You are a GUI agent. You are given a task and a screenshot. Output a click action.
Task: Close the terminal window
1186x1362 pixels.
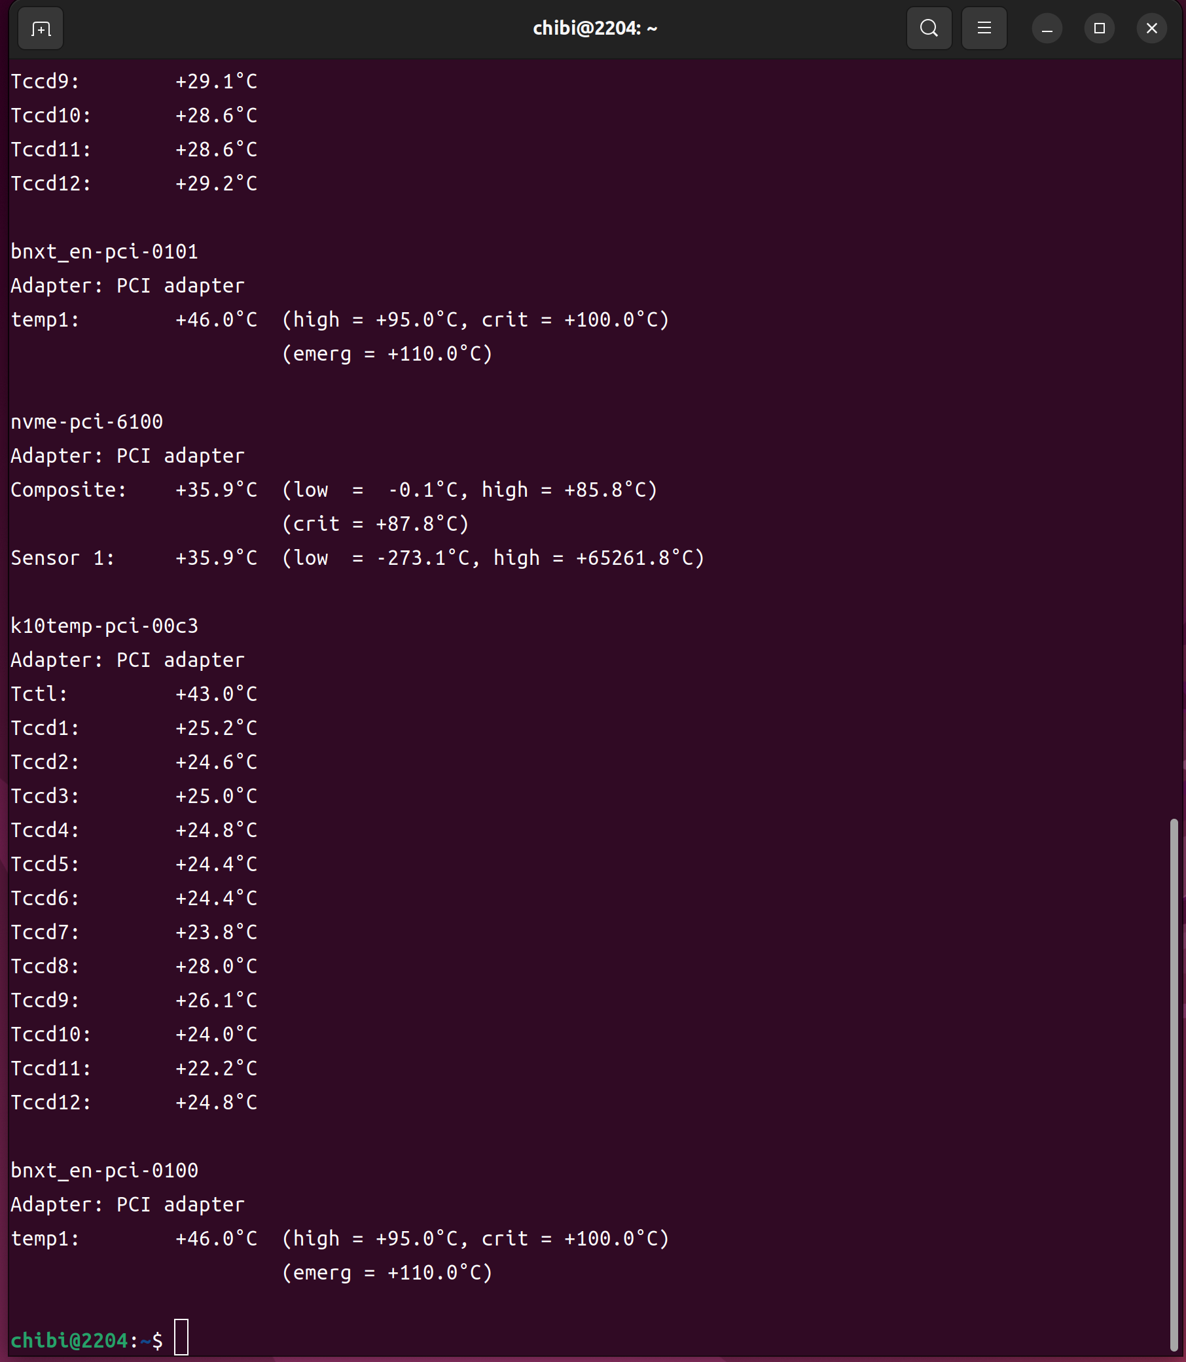coord(1151,28)
